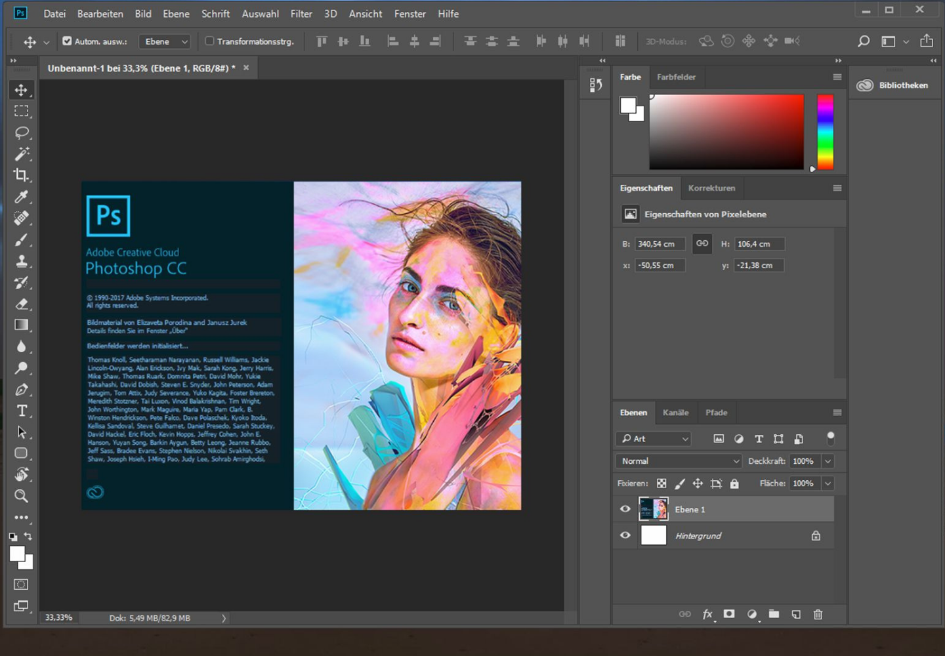Open the Ebene auto-select dropdown
This screenshot has width=945, height=656.
[x=165, y=41]
